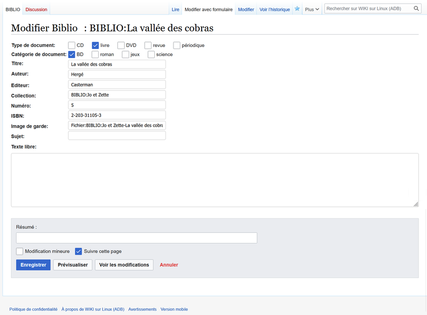427x315 pixels.
Task: Open the Modifier tab
Action: tap(246, 10)
